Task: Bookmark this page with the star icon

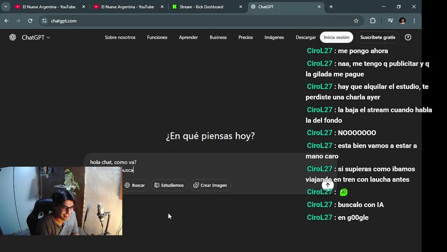Action: [356, 21]
